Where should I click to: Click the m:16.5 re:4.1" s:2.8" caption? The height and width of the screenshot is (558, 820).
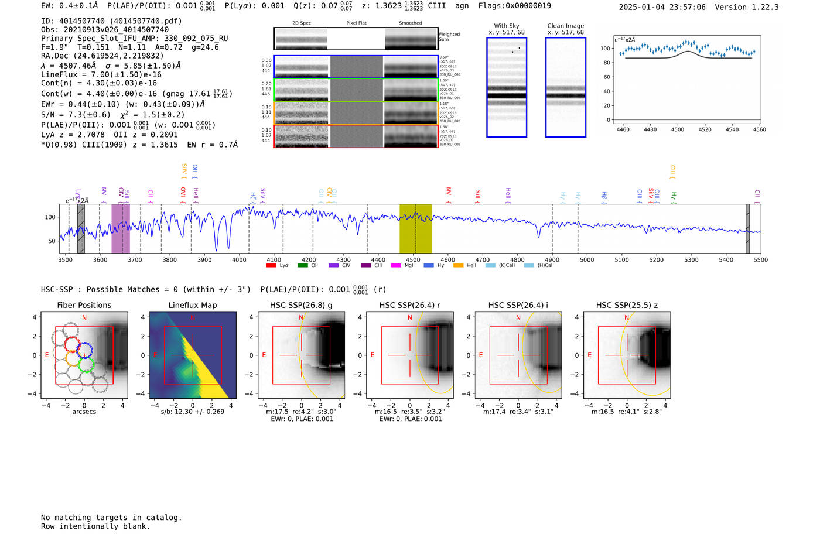627,412
